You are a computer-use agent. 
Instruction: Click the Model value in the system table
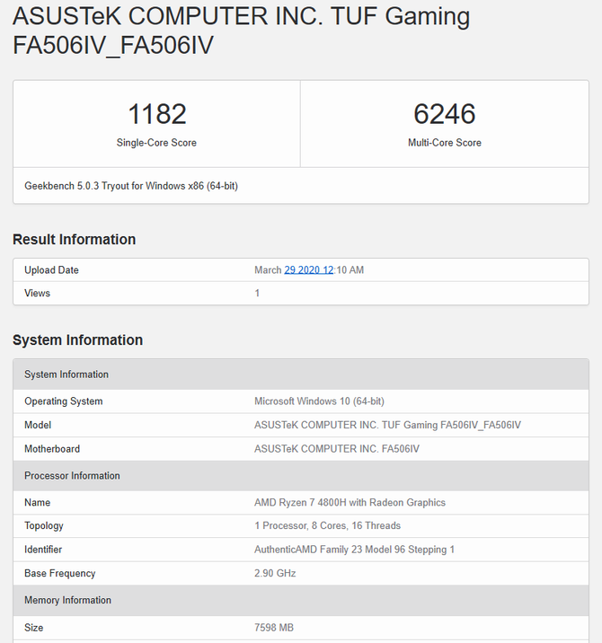[x=387, y=425]
